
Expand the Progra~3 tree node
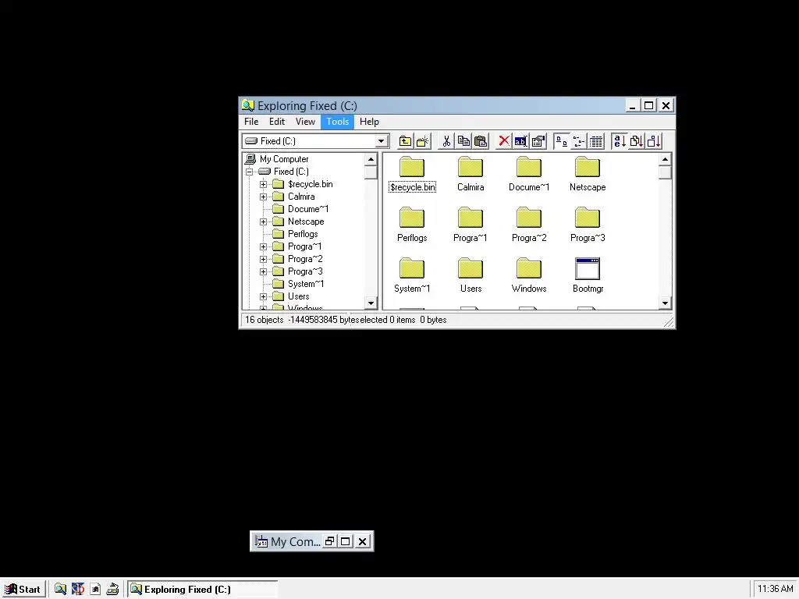tap(263, 271)
